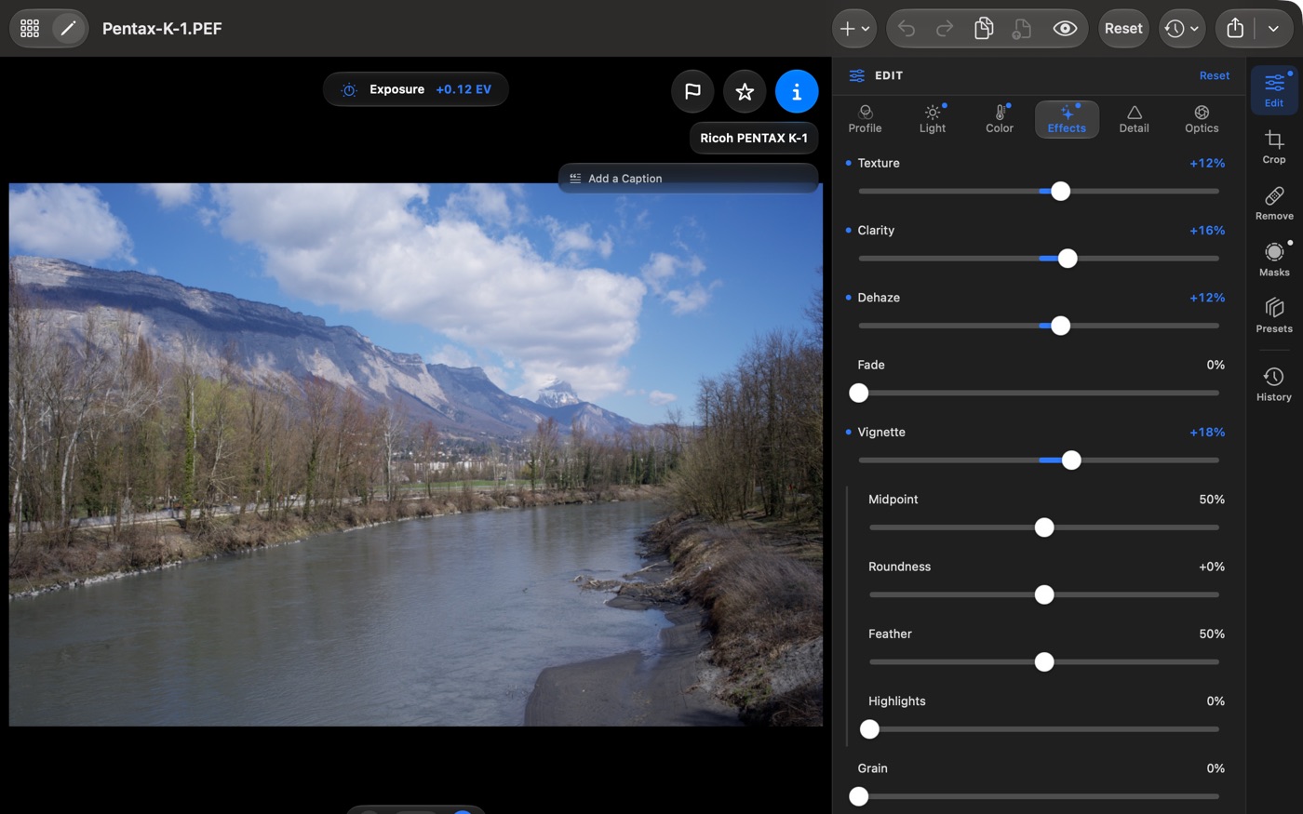This screenshot has height=814, width=1303.
Task: Open the versions history clock dropdown
Action: [x=1182, y=29]
